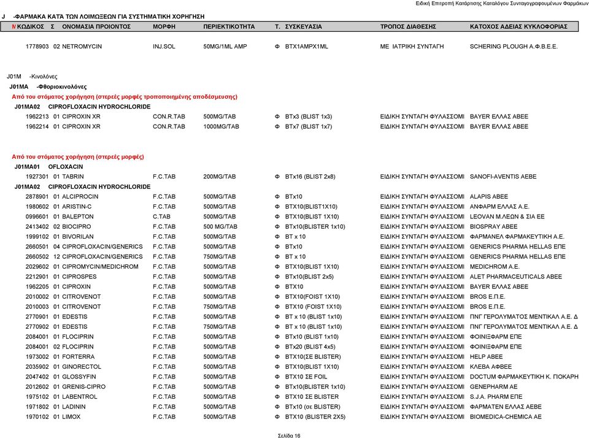This screenshot has width=589, height=438.
Task: Click ALAPIS ΑΒΕΕ holder text
Action: tap(489, 196)
